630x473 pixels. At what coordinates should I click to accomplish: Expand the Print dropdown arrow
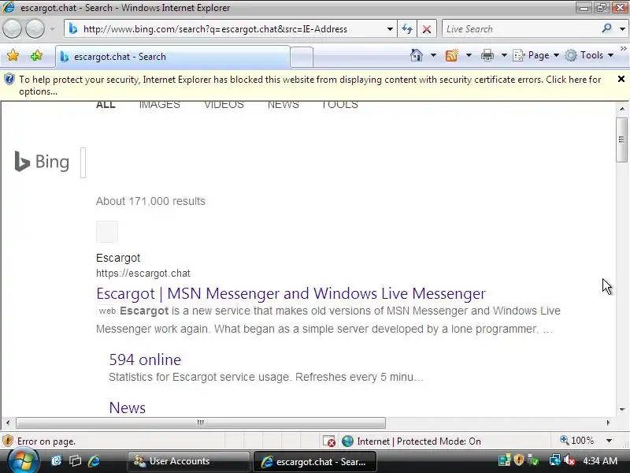tap(504, 55)
